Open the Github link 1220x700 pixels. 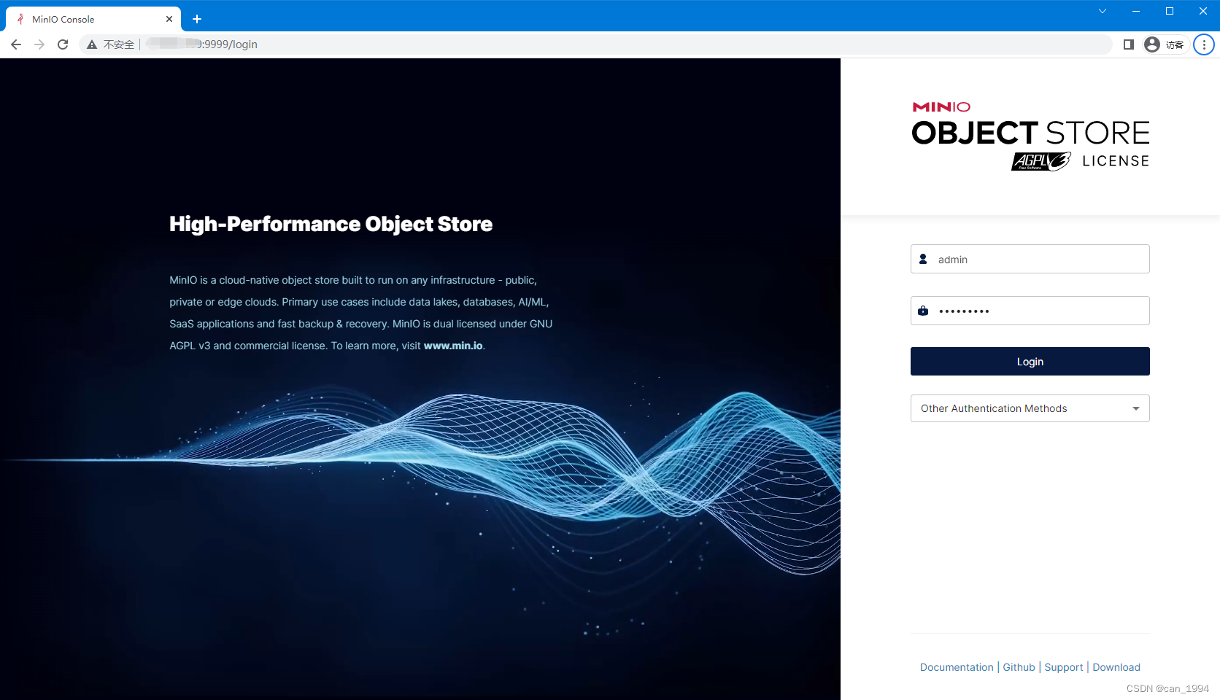[x=1019, y=667]
